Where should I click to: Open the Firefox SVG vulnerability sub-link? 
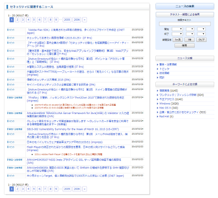(69, 107)
